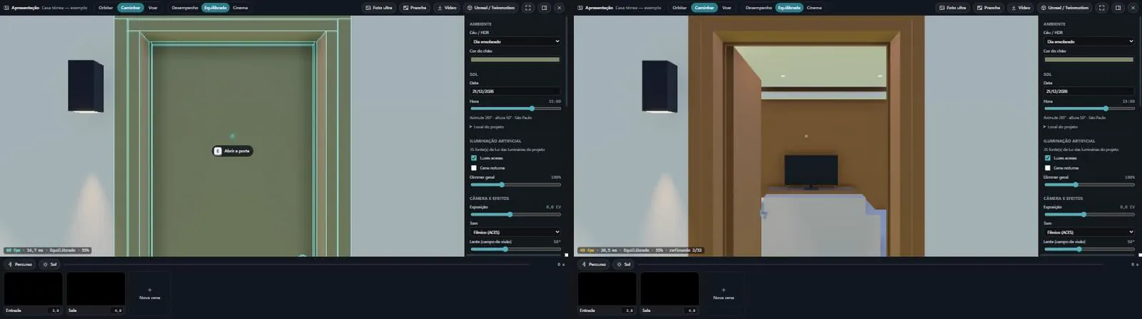Expand Local do projeto in left window
The height and width of the screenshot is (319, 1142).
[x=487, y=127]
